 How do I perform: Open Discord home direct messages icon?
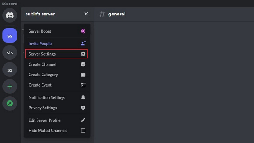pyautogui.click(x=10, y=15)
